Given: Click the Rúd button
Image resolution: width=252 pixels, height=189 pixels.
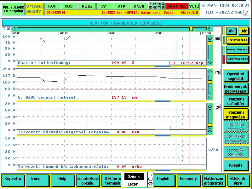Looking at the screenshot, I should point(231,31).
